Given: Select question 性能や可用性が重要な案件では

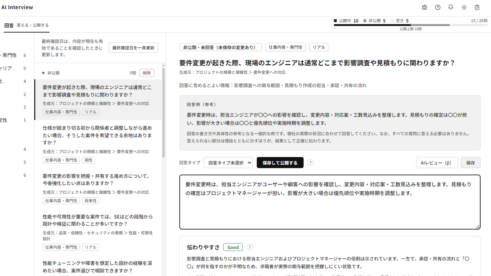Looking at the screenshot, I should click(x=98, y=232).
